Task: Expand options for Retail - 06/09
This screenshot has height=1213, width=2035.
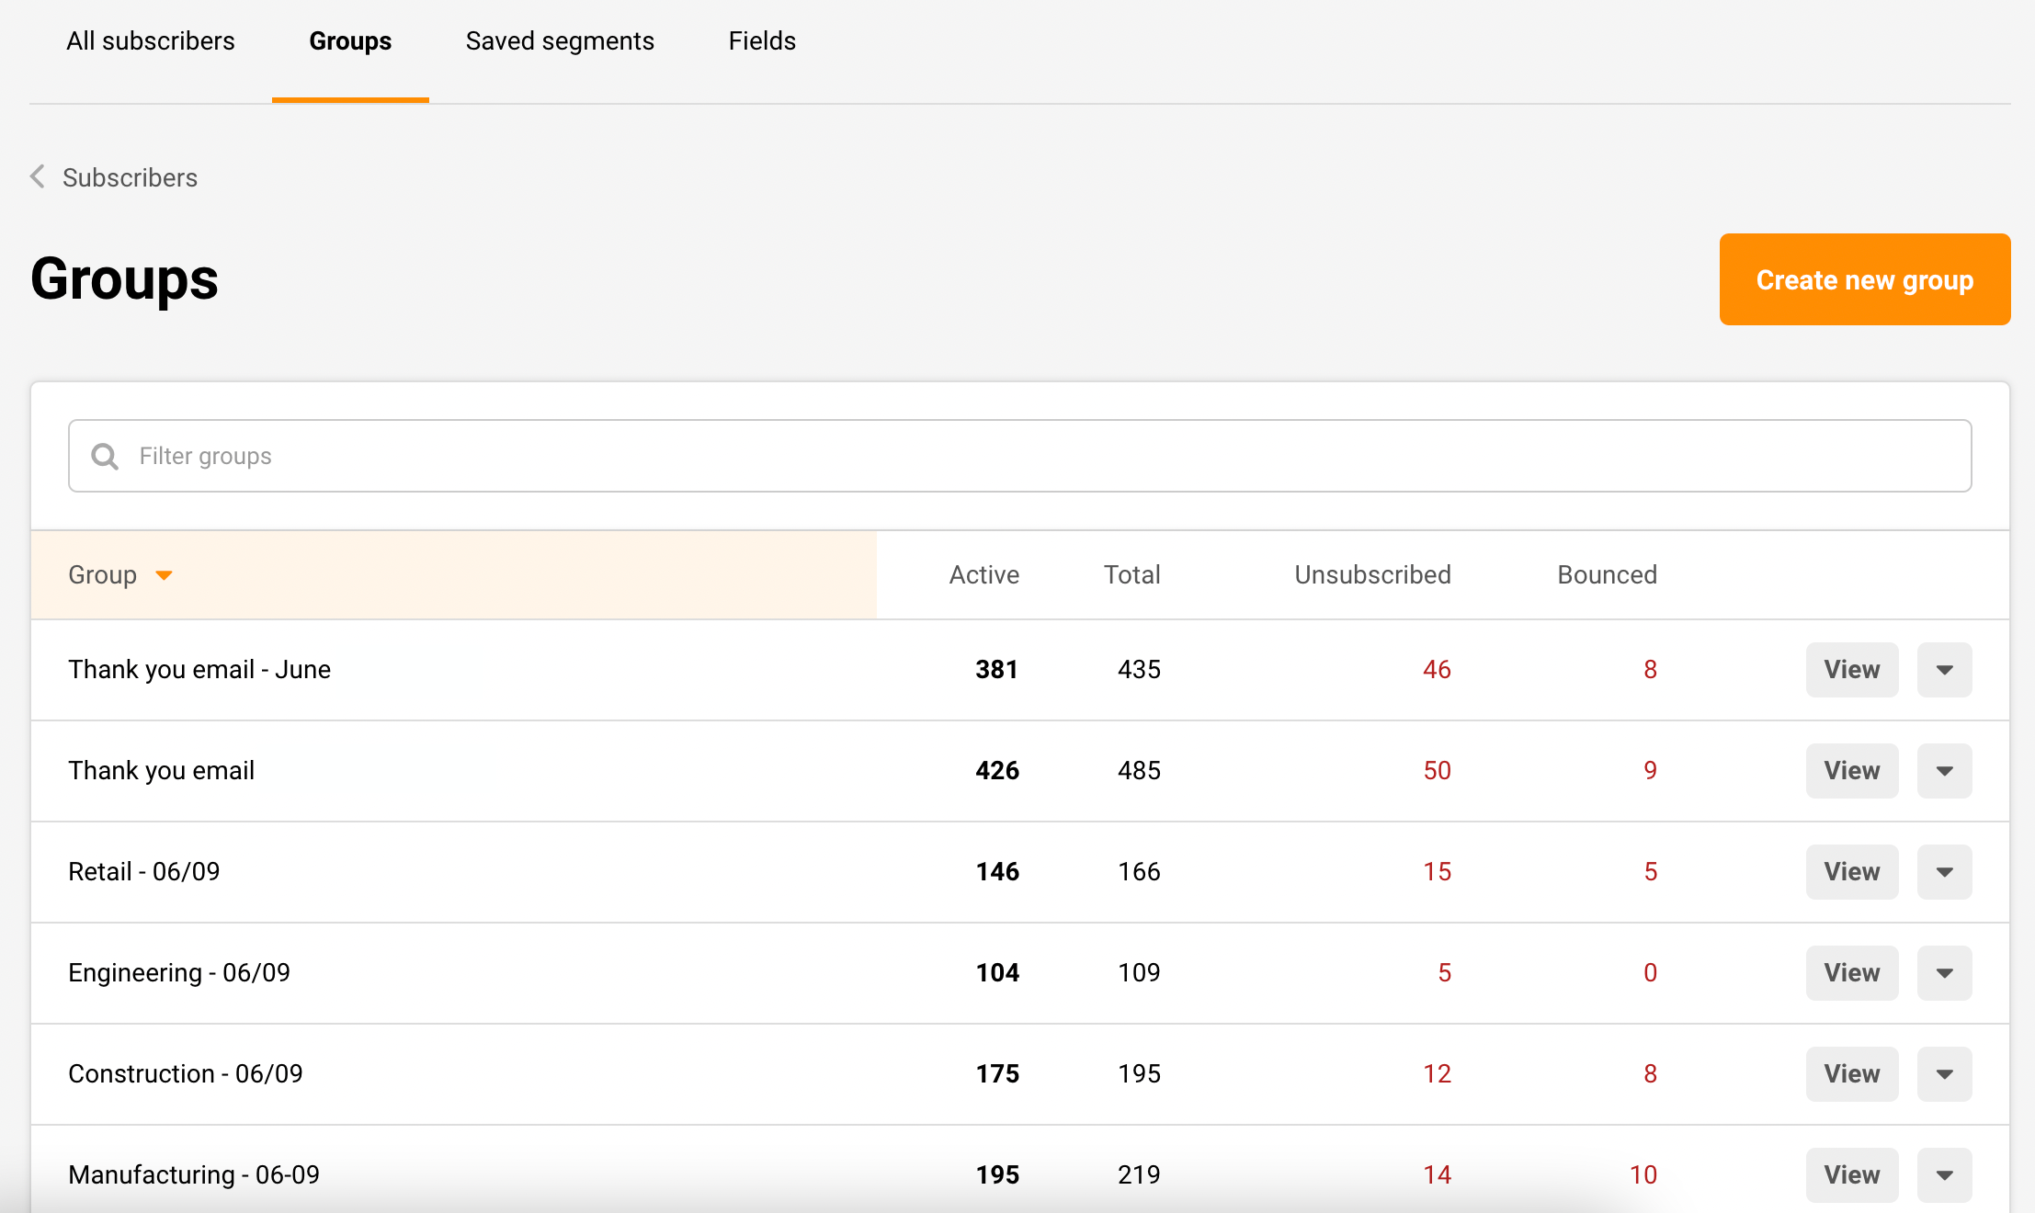Action: (x=1944, y=872)
